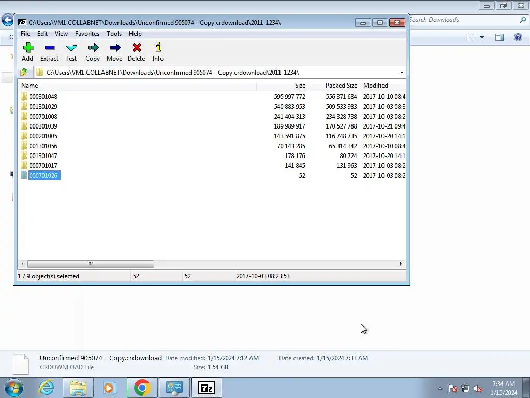The width and height of the screenshot is (530, 398).
Task: Click the Action Center flag icon
Action: 452,388
